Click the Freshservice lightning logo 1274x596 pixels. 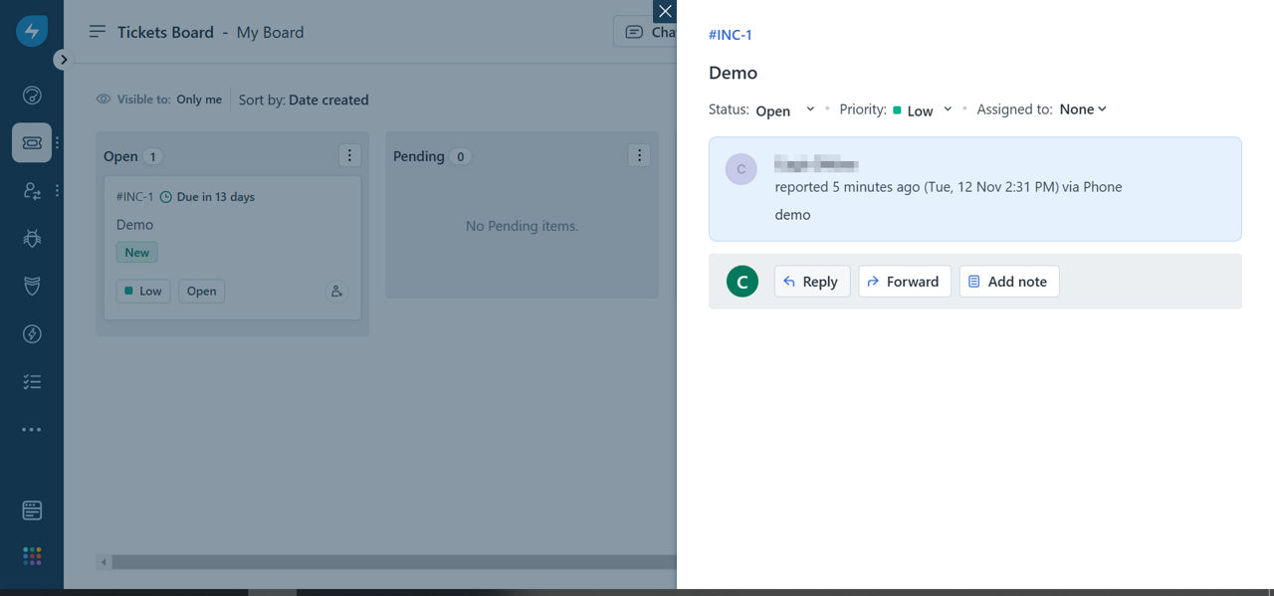32,31
